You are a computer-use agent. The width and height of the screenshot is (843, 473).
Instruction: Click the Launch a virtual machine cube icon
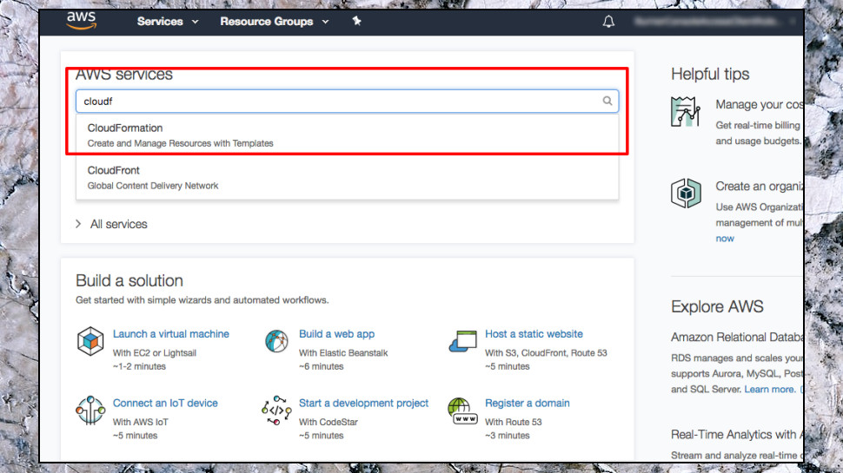point(90,341)
